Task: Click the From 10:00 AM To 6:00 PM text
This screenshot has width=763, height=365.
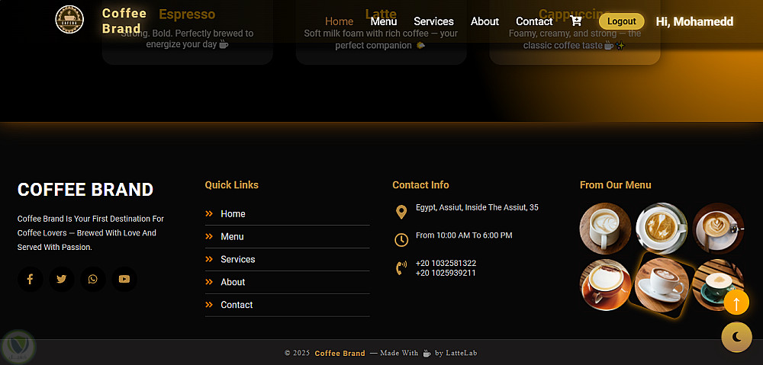Action: click(464, 235)
